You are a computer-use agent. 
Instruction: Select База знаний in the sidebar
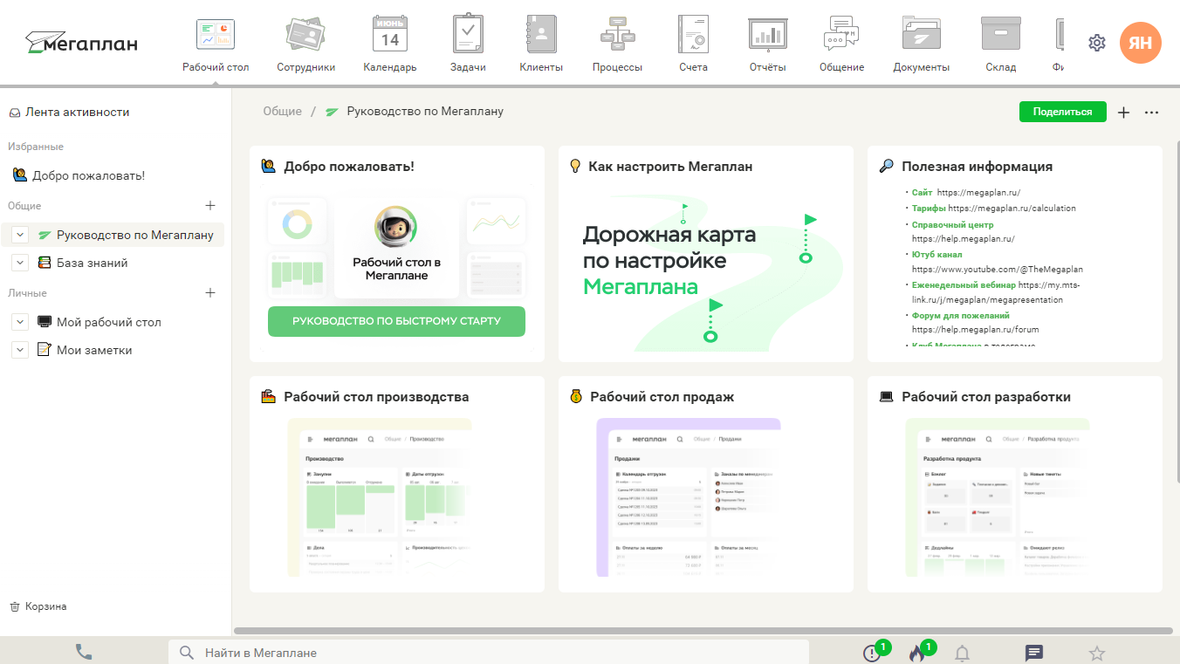click(x=93, y=263)
